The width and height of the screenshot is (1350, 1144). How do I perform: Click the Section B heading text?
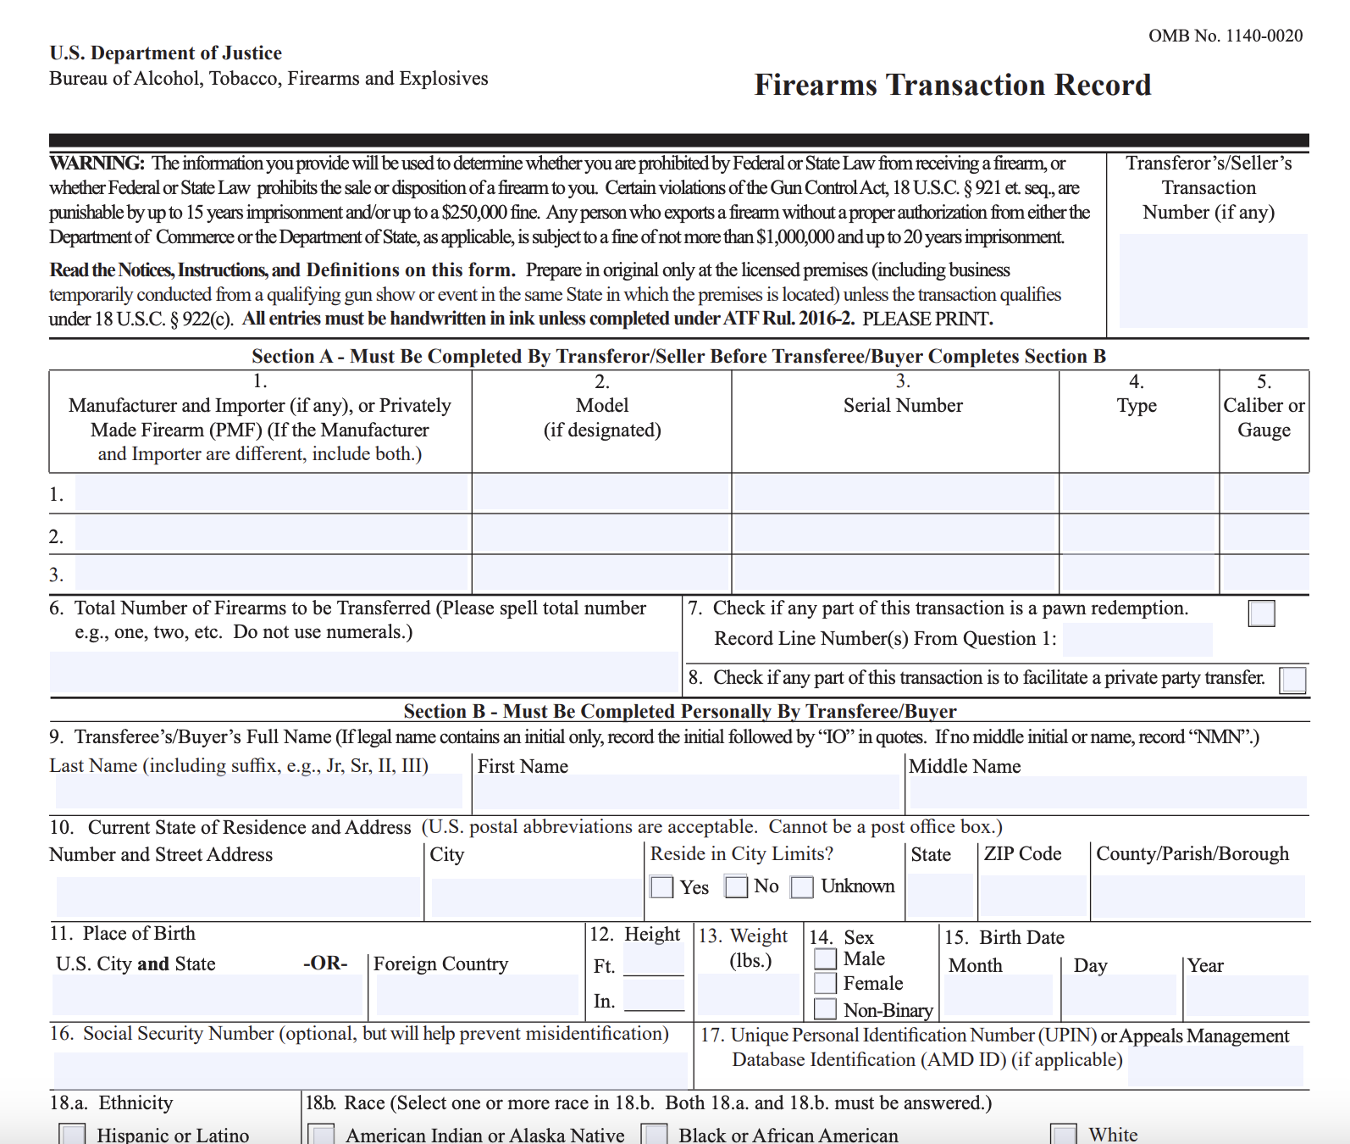(680, 711)
